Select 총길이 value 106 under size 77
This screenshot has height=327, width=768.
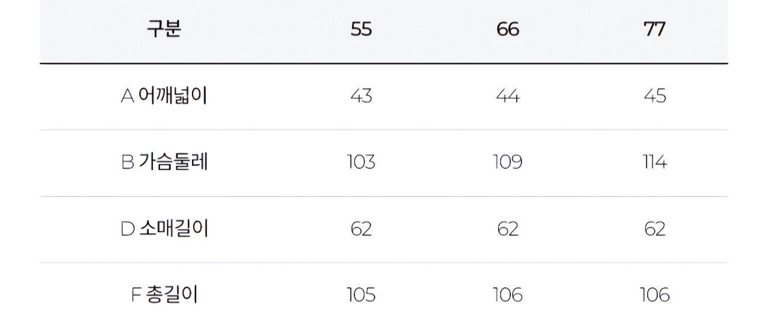click(x=654, y=294)
